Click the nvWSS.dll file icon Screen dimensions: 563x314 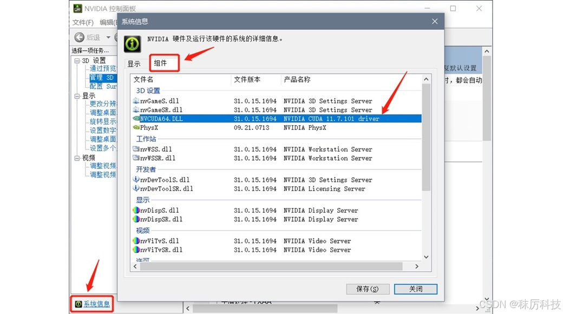[136, 149]
